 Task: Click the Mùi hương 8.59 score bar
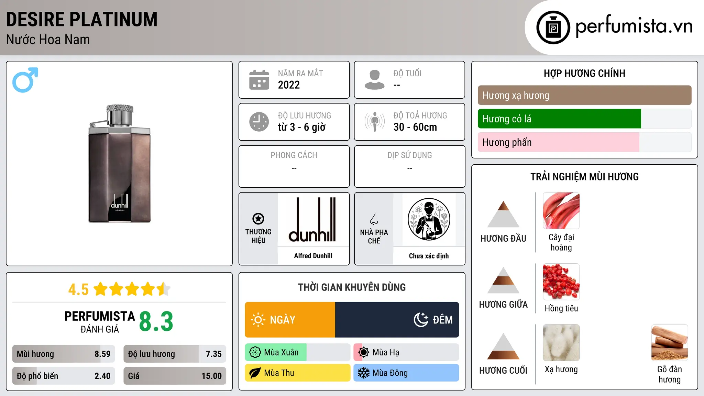(64, 354)
